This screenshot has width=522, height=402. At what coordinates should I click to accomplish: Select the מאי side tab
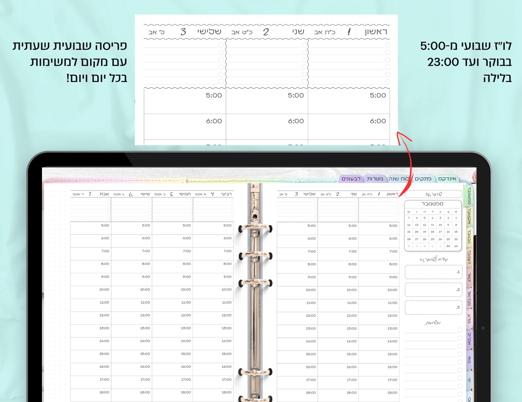[469, 360]
